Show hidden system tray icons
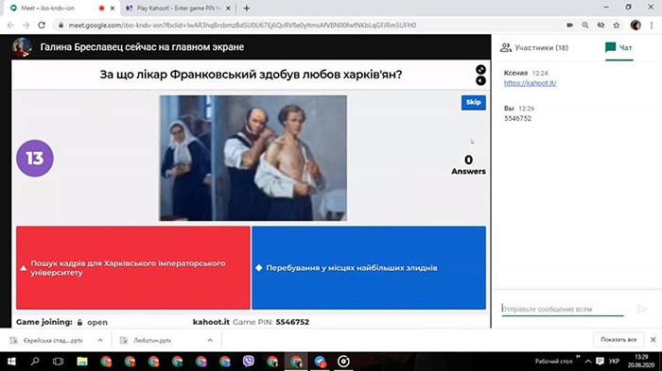Screen dimensions: 662x371 click(588, 362)
